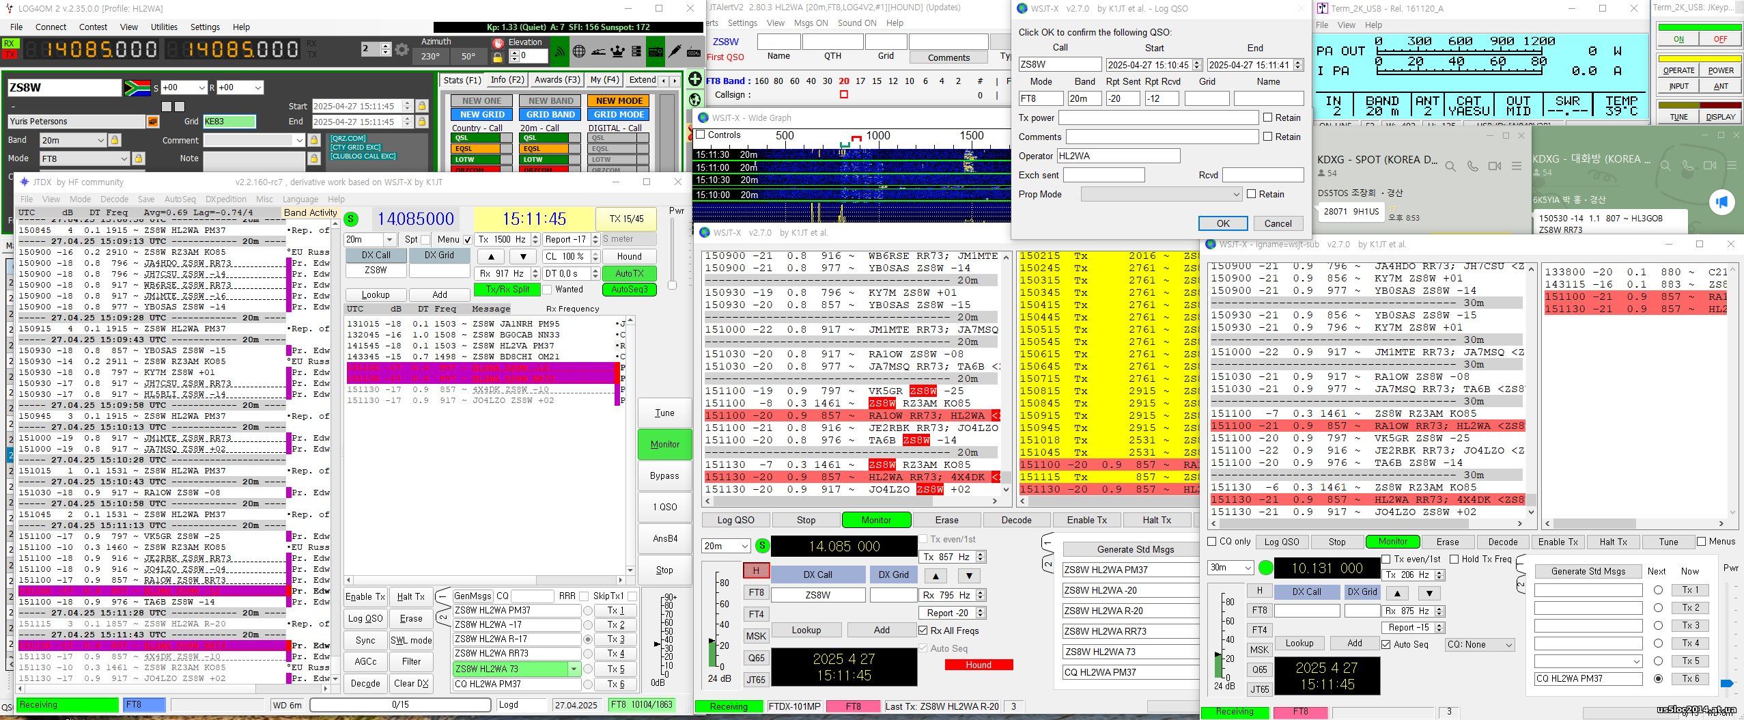Open the Band 20m dropdown in Log4OM
This screenshot has width=1744, height=720.
point(73,140)
